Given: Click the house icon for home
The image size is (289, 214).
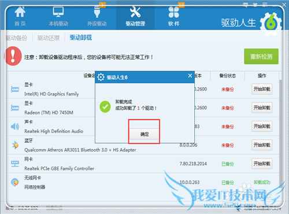Looking at the screenshot, I should click(x=20, y=12).
